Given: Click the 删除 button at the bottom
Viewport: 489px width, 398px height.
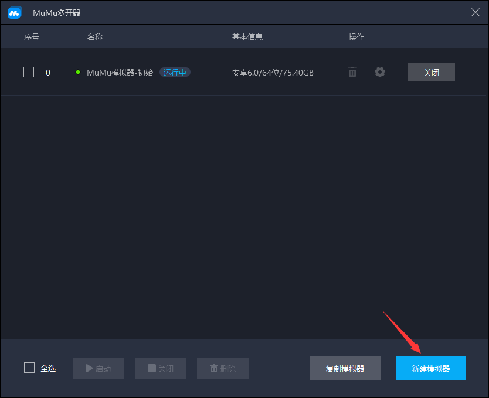Looking at the screenshot, I should (222, 368).
